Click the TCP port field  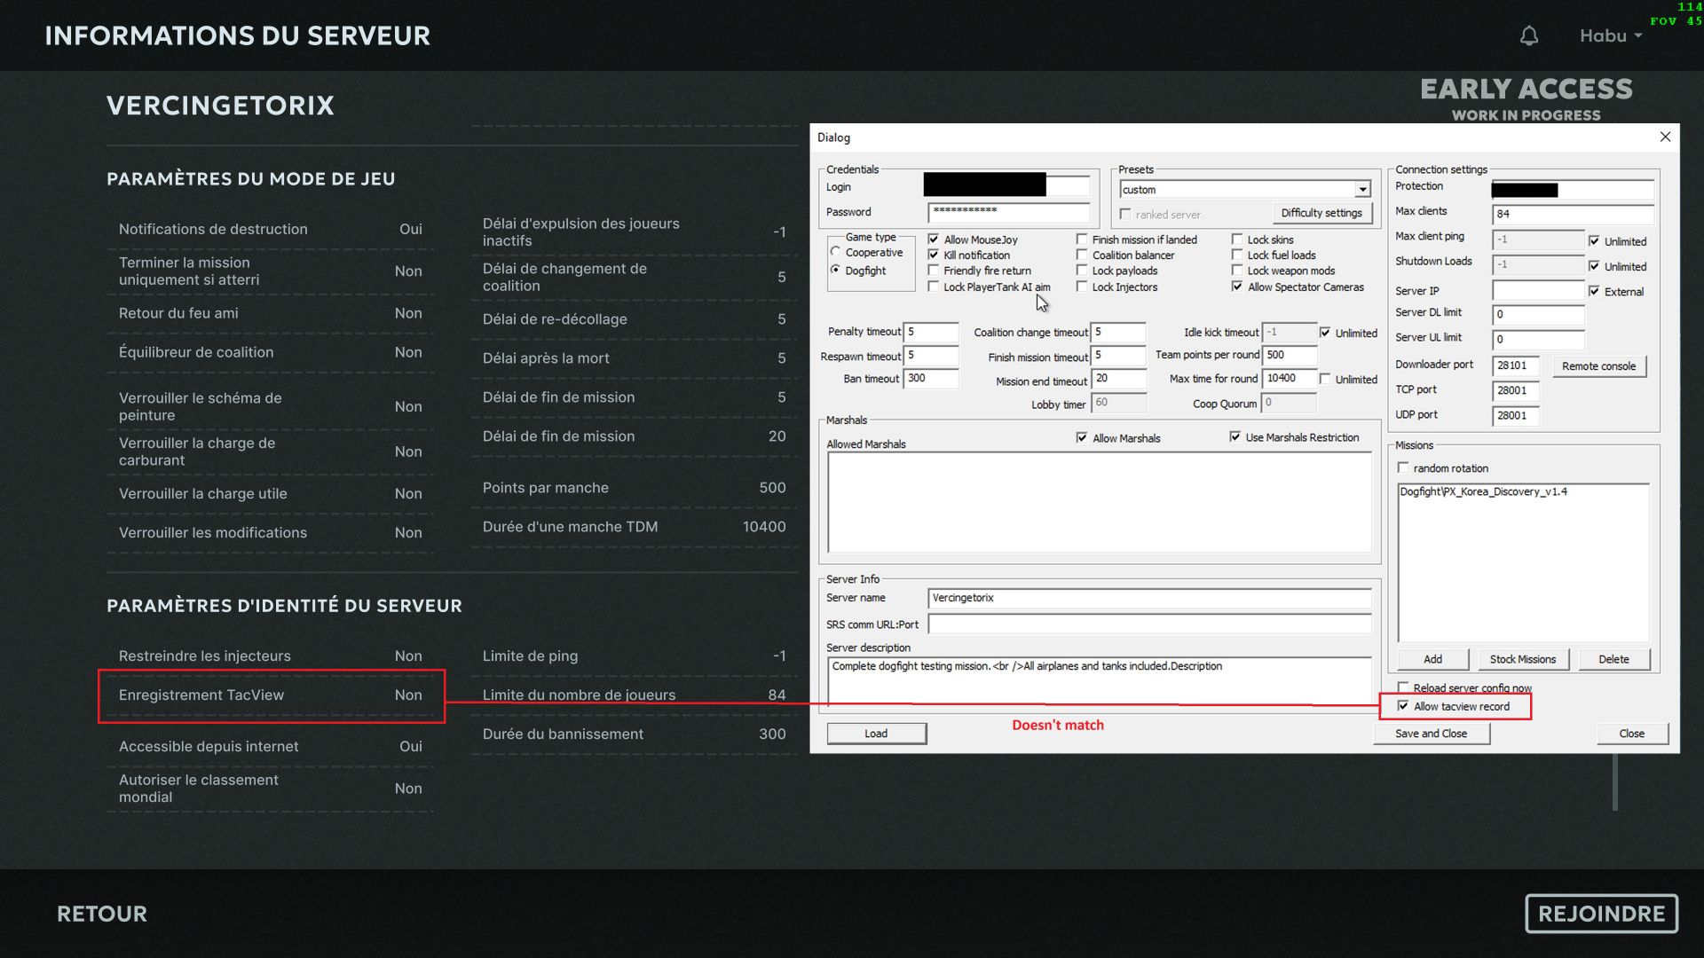pyautogui.click(x=1516, y=390)
